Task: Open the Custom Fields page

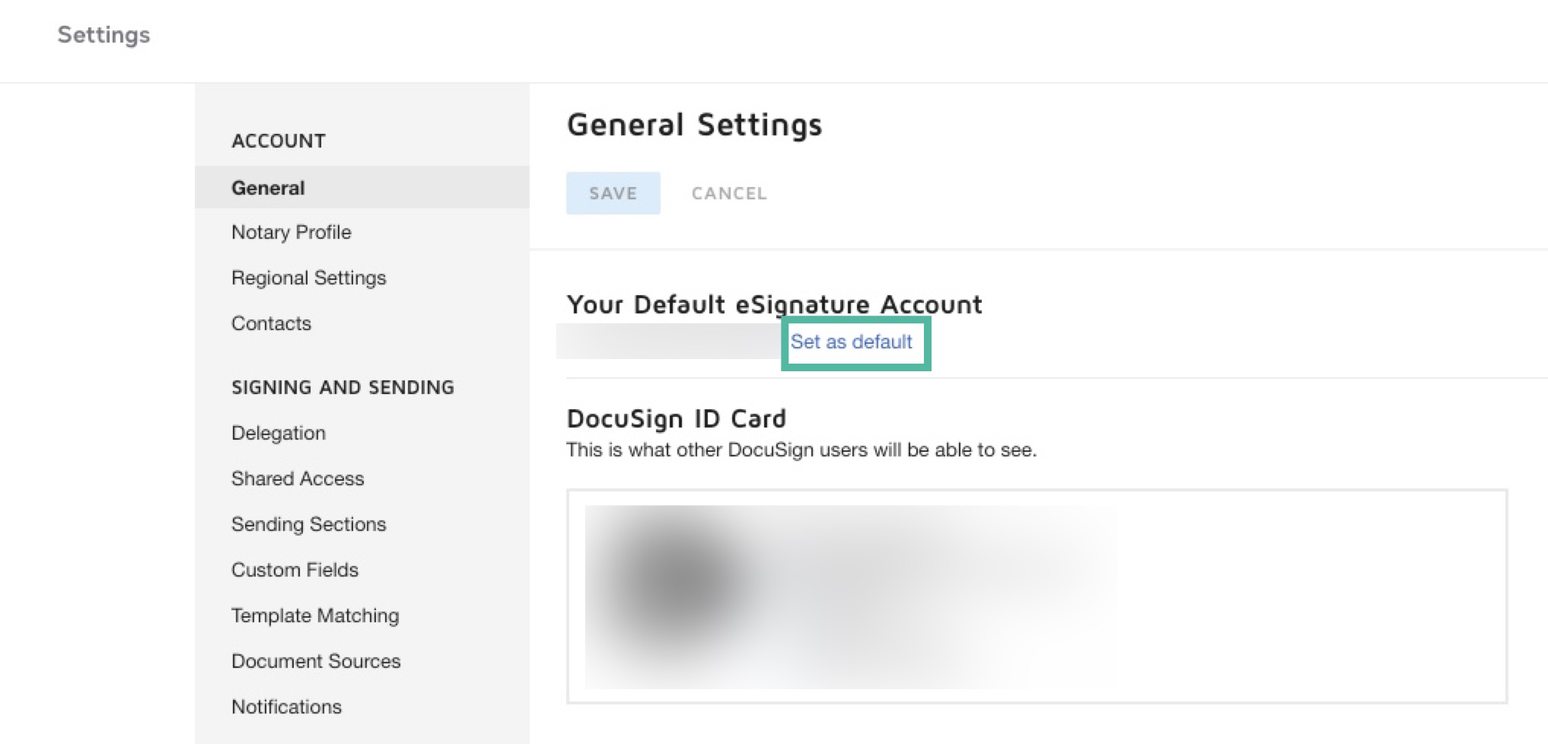Action: [x=295, y=570]
